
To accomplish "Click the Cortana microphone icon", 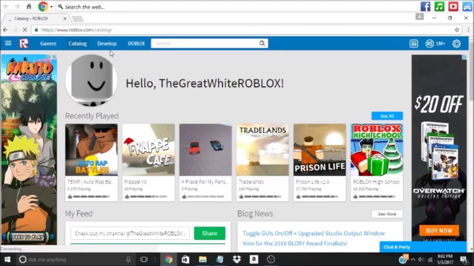I will 128,259.
